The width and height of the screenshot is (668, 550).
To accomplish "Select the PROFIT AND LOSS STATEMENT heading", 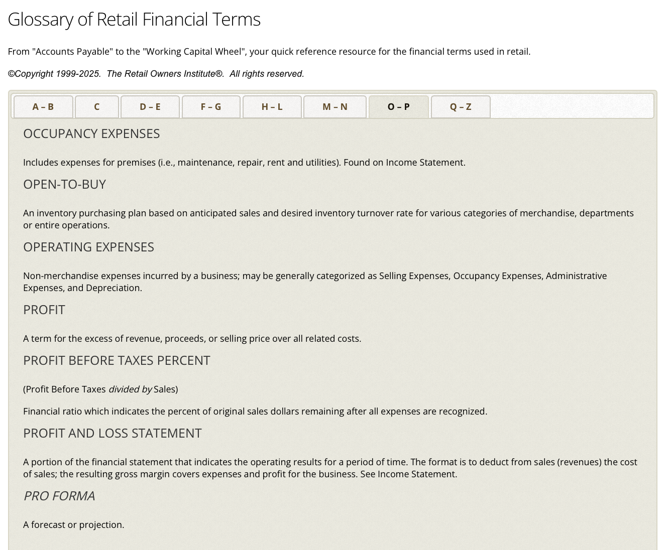I will coord(113,433).
